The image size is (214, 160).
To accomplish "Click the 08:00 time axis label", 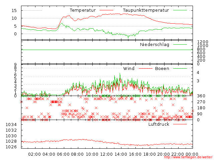I will (x=77, y=154).
